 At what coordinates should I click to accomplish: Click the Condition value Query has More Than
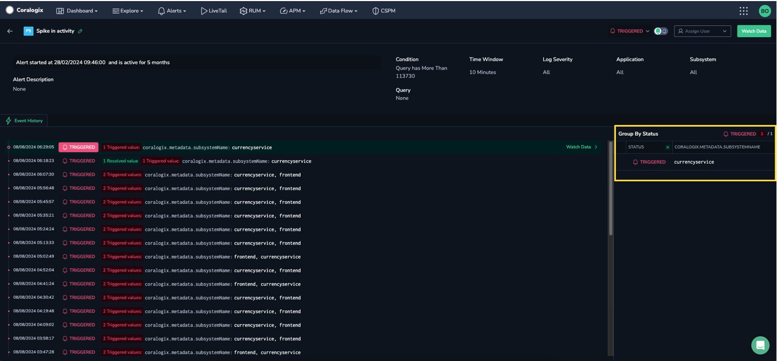coord(422,72)
